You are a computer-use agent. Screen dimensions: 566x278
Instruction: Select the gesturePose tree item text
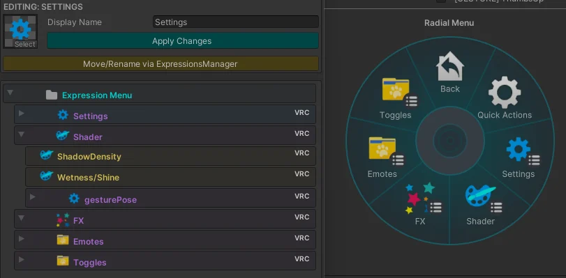110,200
